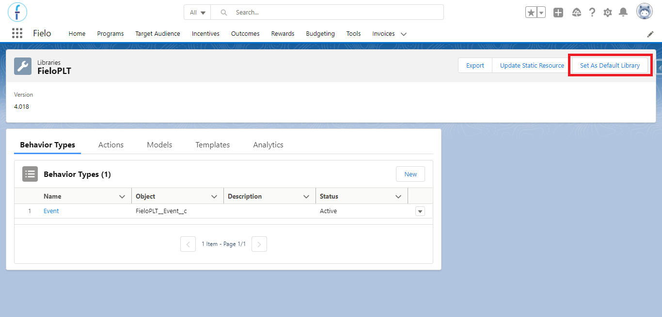
Task: Open the Event row actions dropdown
Action: [x=420, y=211]
